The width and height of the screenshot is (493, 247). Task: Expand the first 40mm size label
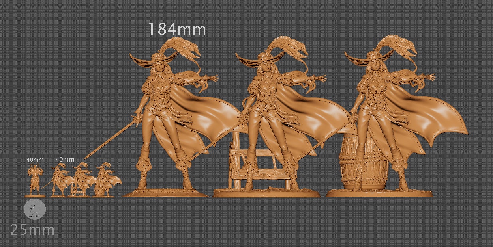tap(35, 160)
